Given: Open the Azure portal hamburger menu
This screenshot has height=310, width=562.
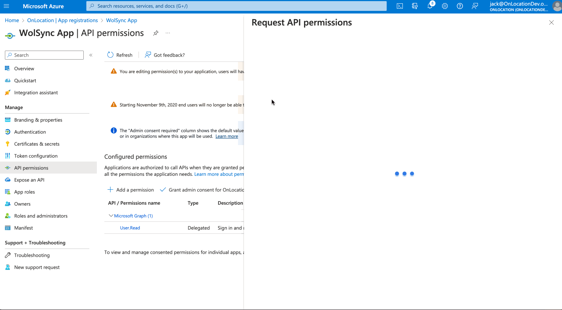Looking at the screenshot, I should coord(6,6).
